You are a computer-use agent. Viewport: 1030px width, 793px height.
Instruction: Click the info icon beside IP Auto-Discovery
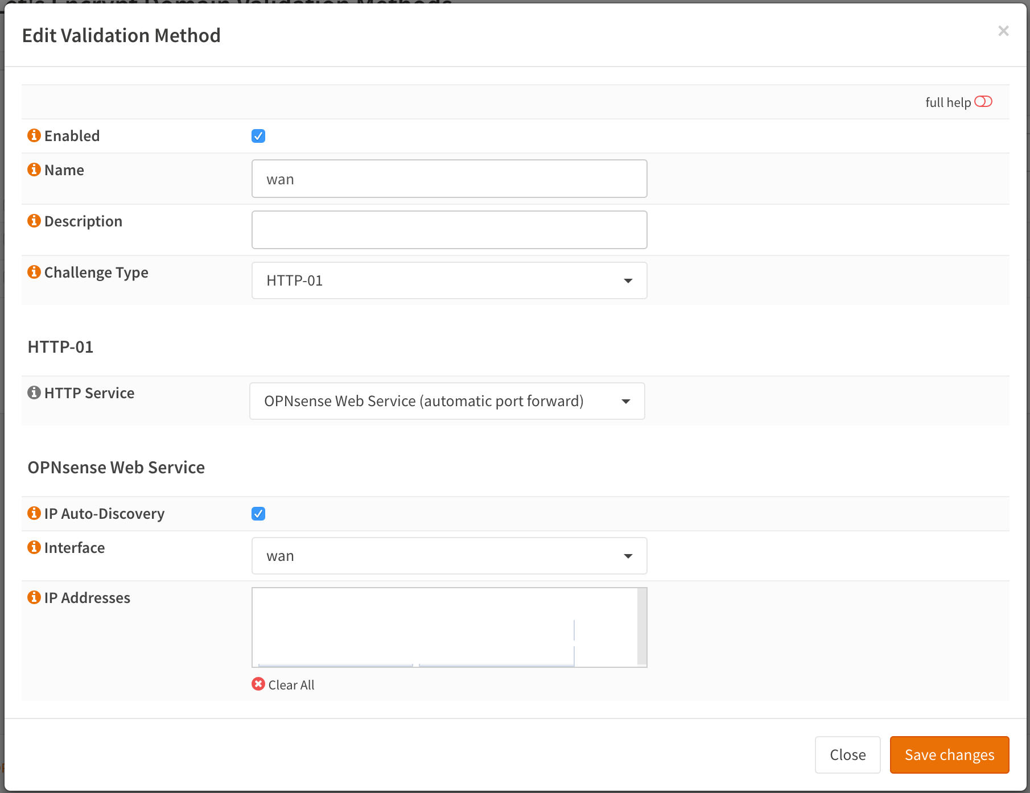pyautogui.click(x=34, y=513)
